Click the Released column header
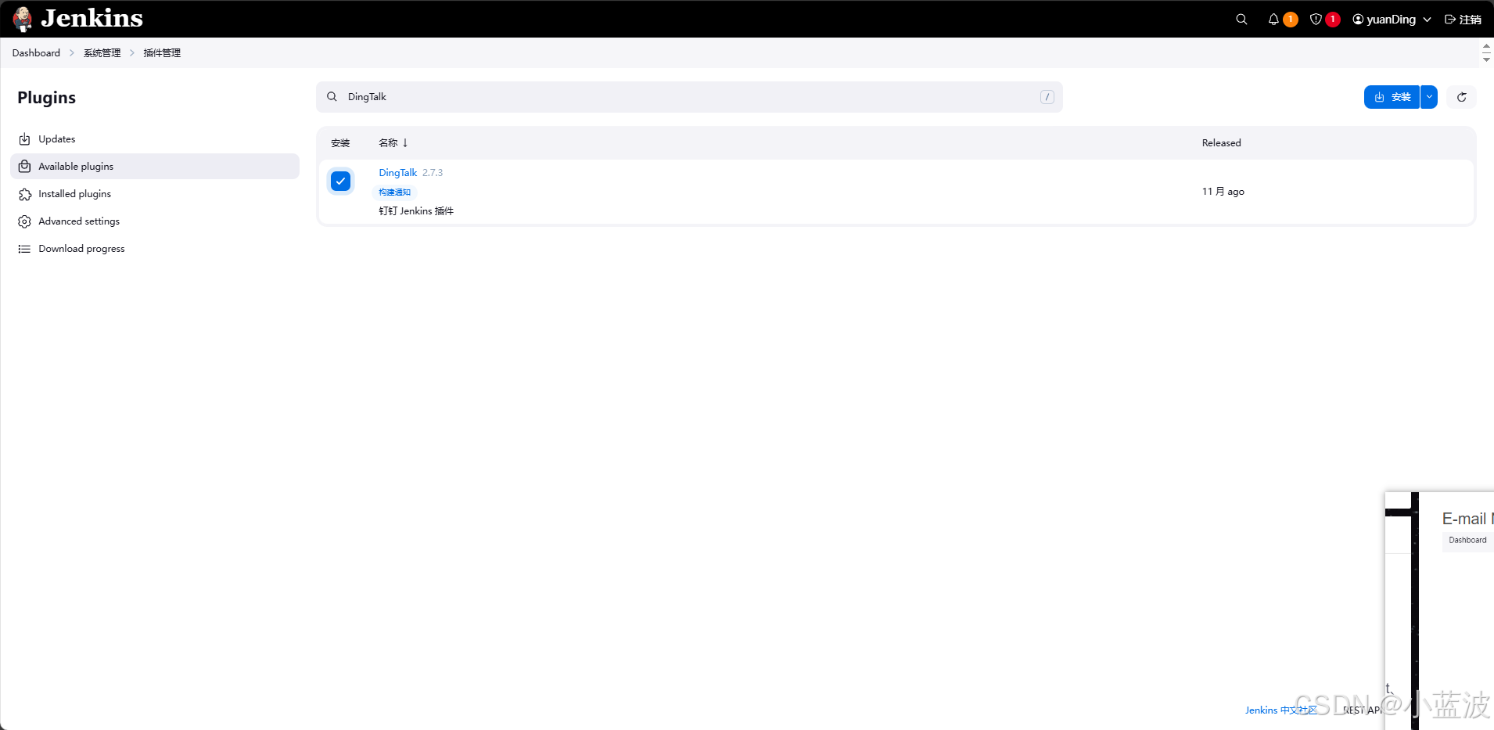The height and width of the screenshot is (730, 1494). click(x=1221, y=143)
